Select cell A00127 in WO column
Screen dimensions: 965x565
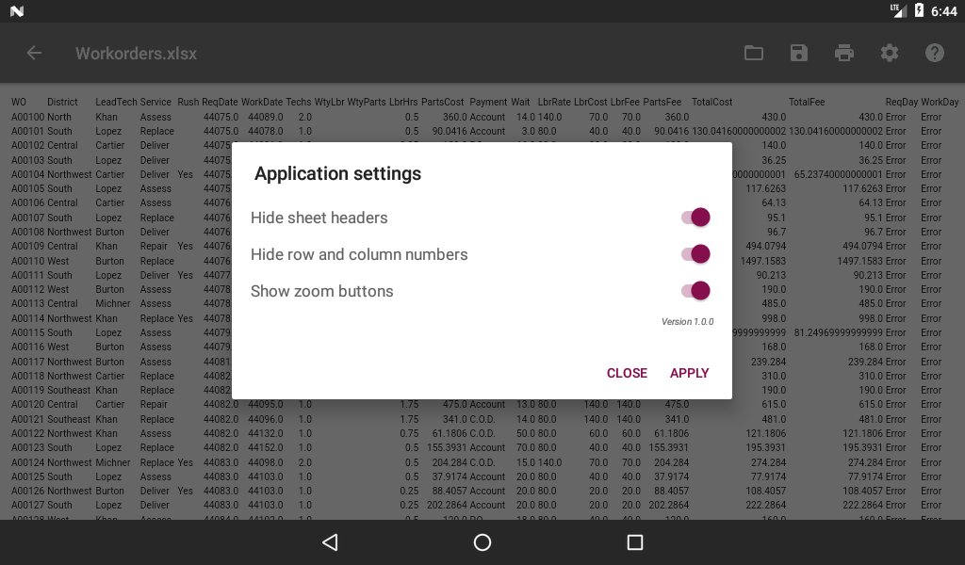pyautogui.click(x=27, y=506)
